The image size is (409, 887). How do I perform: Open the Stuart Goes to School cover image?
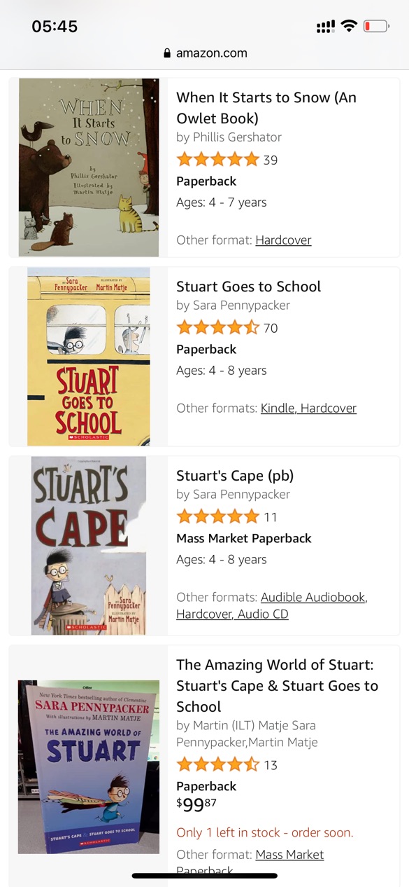point(89,357)
